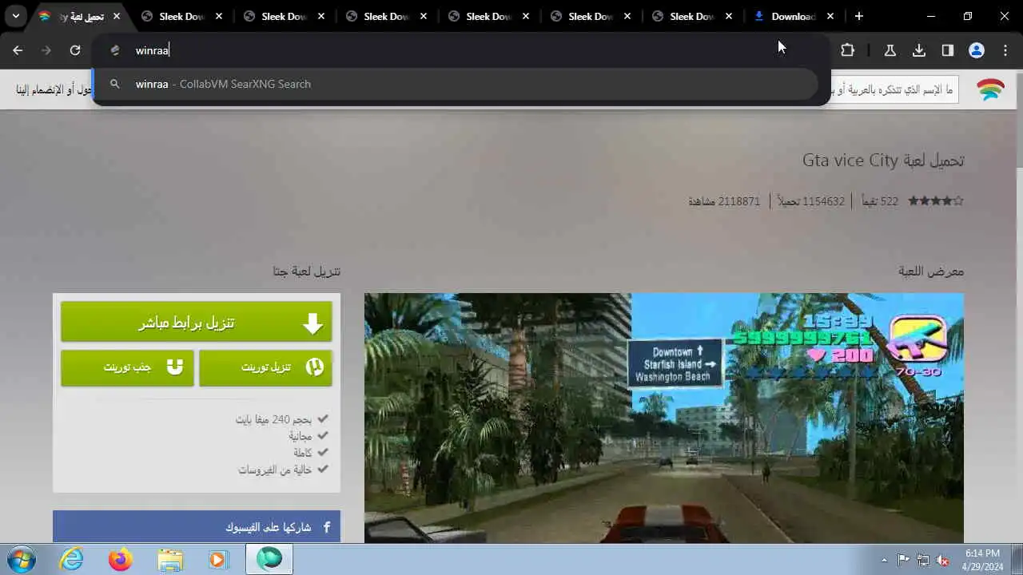1023x575 pixels.
Task: Open the Chrome Labs flask icon
Action: (x=890, y=50)
